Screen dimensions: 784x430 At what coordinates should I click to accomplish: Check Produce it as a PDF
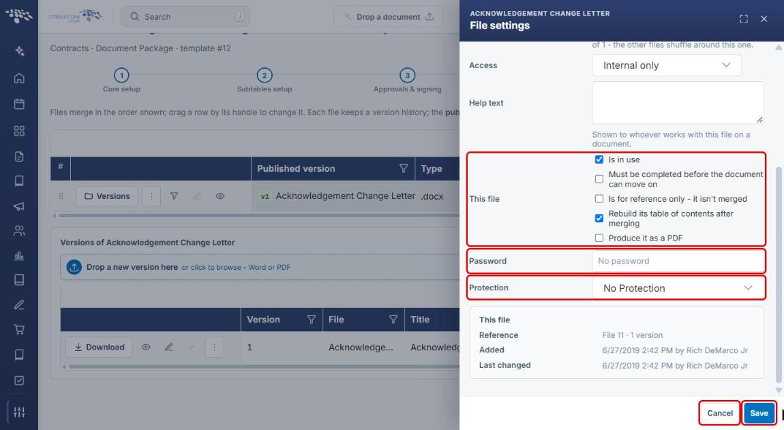pos(599,238)
